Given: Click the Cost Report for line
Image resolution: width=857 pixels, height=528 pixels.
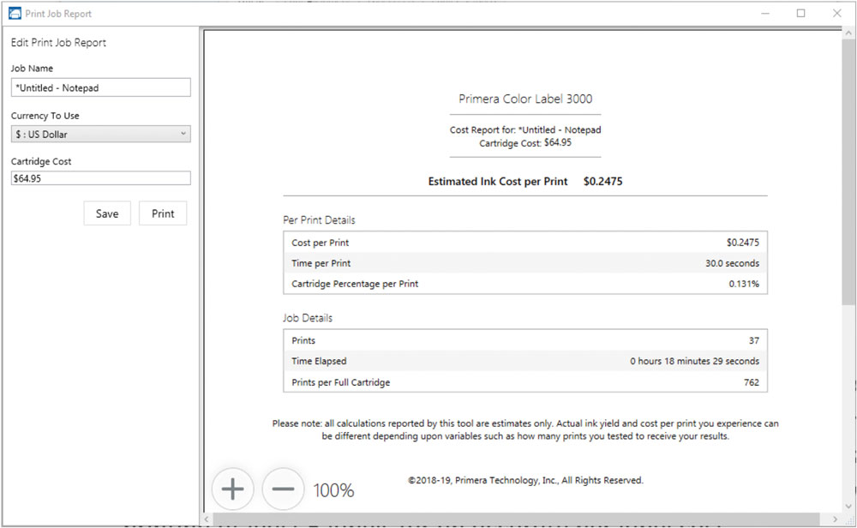Looking at the screenshot, I should (x=525, y=130).
